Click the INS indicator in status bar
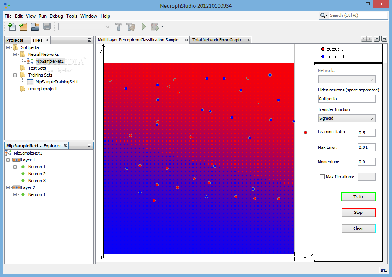This screenshot has height=277, width=392. tap(384, 270)
